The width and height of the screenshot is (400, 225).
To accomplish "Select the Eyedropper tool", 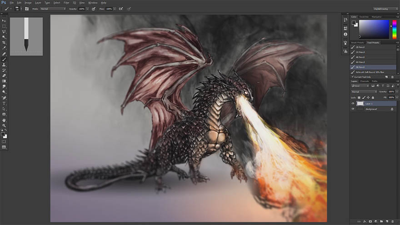I will (x=4, y=48).
